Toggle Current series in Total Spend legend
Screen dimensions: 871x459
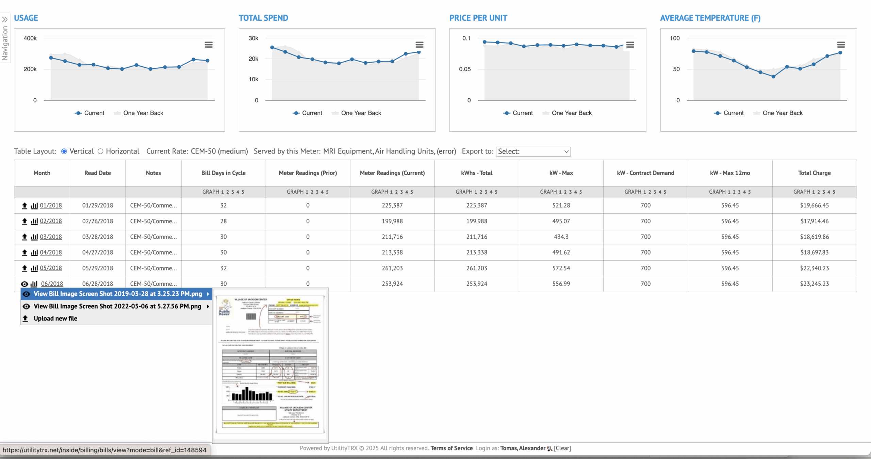pyautogui.click(x=307, y=113)
